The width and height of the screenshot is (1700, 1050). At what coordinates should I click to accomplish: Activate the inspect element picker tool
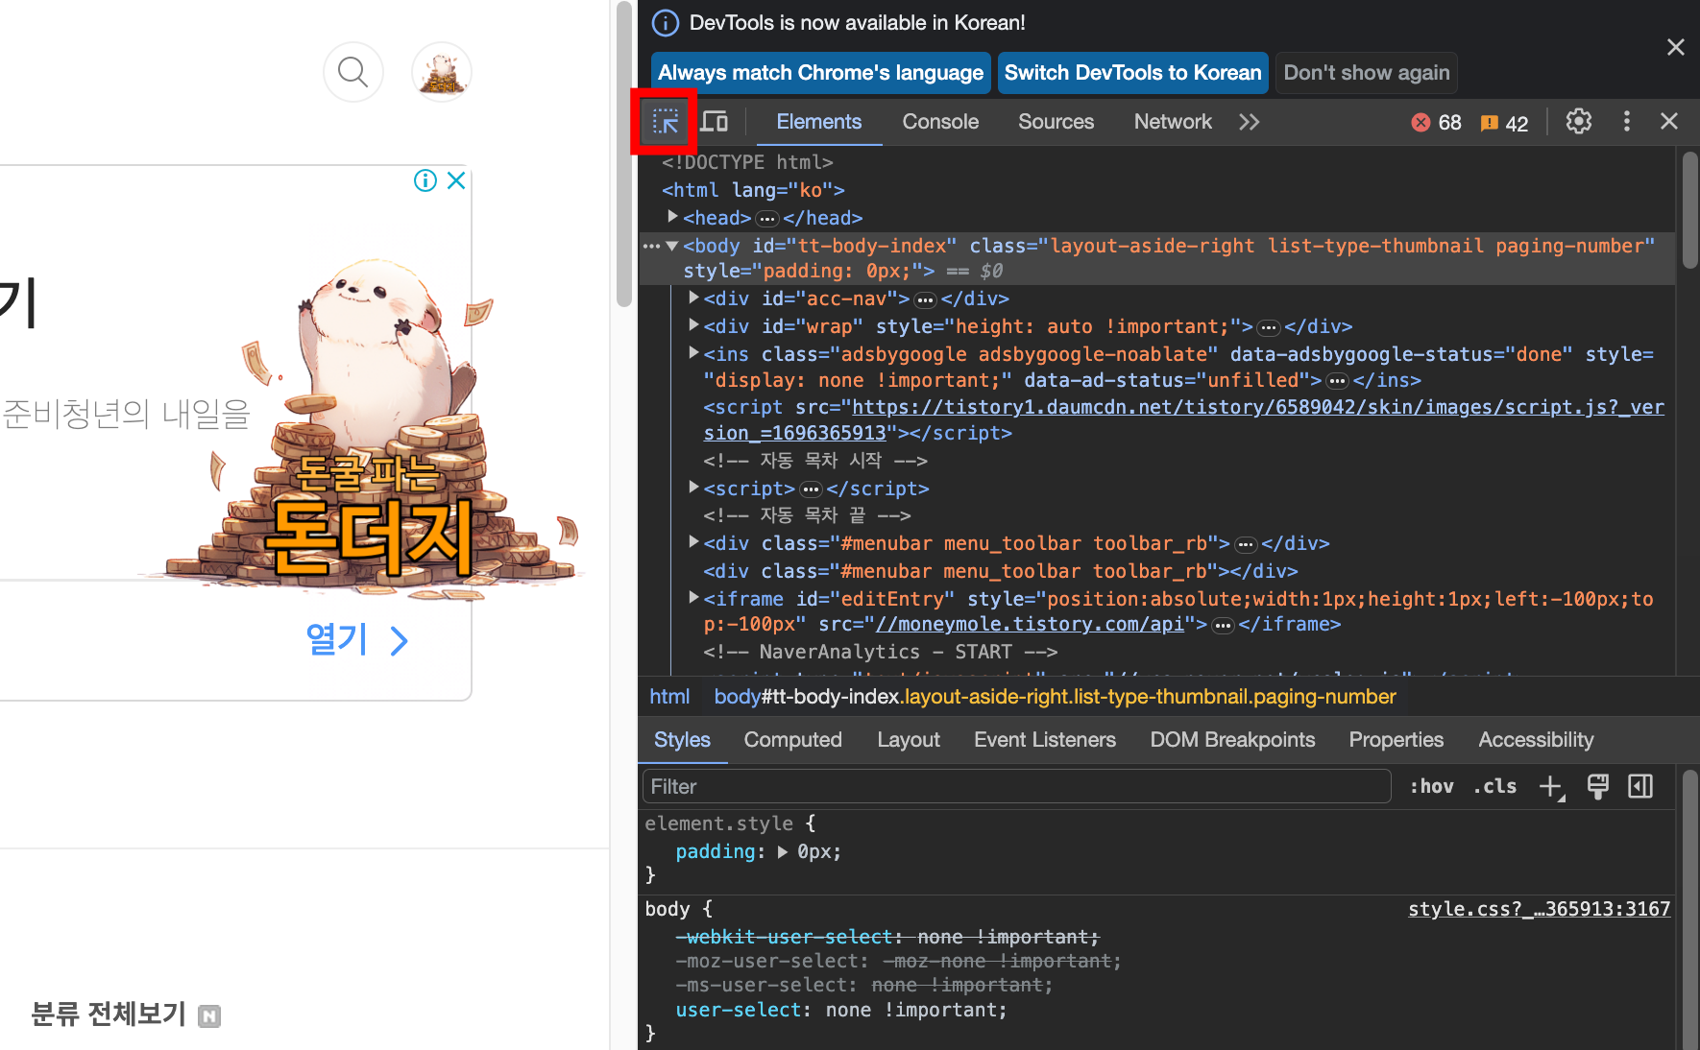click(665, 122)
